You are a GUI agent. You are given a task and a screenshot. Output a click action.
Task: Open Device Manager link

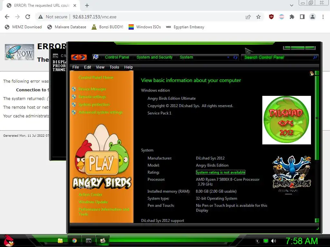[x=92, y=89]
